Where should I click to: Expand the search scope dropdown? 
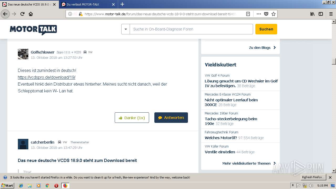coord(125,29)
